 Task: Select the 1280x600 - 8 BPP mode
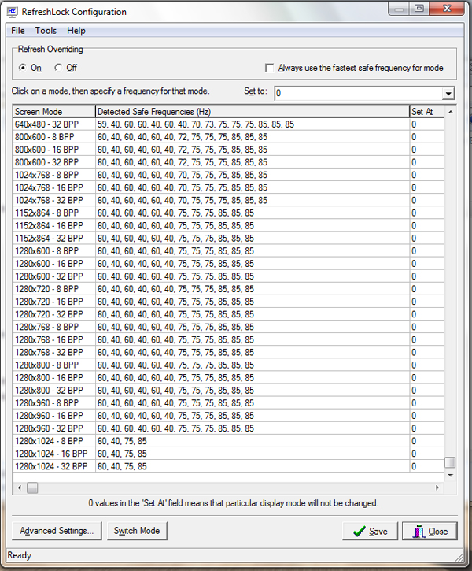[x=228, y=251]
